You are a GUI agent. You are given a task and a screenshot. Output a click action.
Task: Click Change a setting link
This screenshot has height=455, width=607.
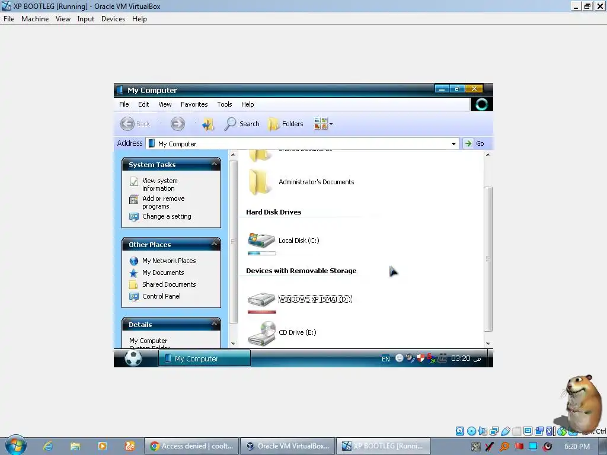(167, 216)
